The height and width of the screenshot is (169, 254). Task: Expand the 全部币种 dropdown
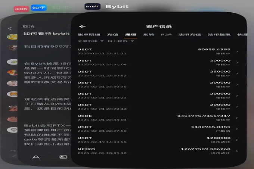90,41
